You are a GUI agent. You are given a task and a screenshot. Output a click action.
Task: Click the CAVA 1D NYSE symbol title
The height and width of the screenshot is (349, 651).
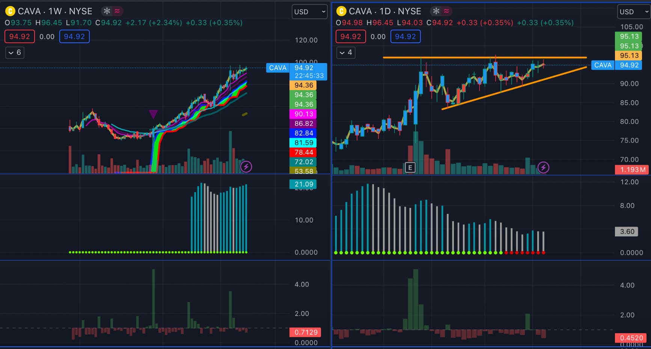pyautogui.click(x=385, y=11)
